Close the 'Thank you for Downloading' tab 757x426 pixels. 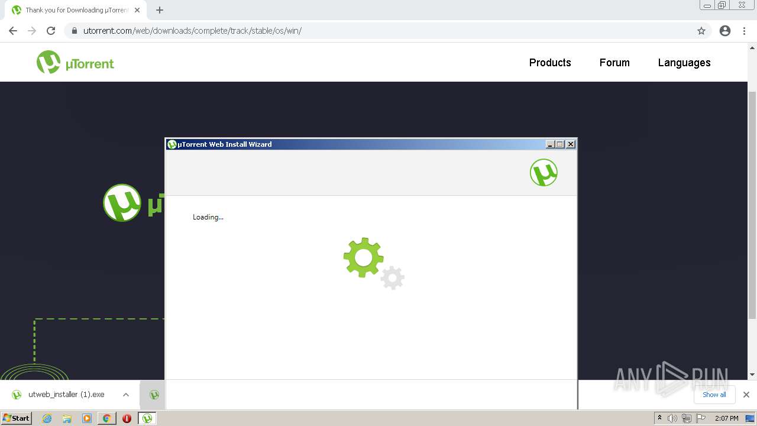pos(137,10)
